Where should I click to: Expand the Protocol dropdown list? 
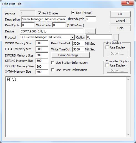(x=72, y=37)
